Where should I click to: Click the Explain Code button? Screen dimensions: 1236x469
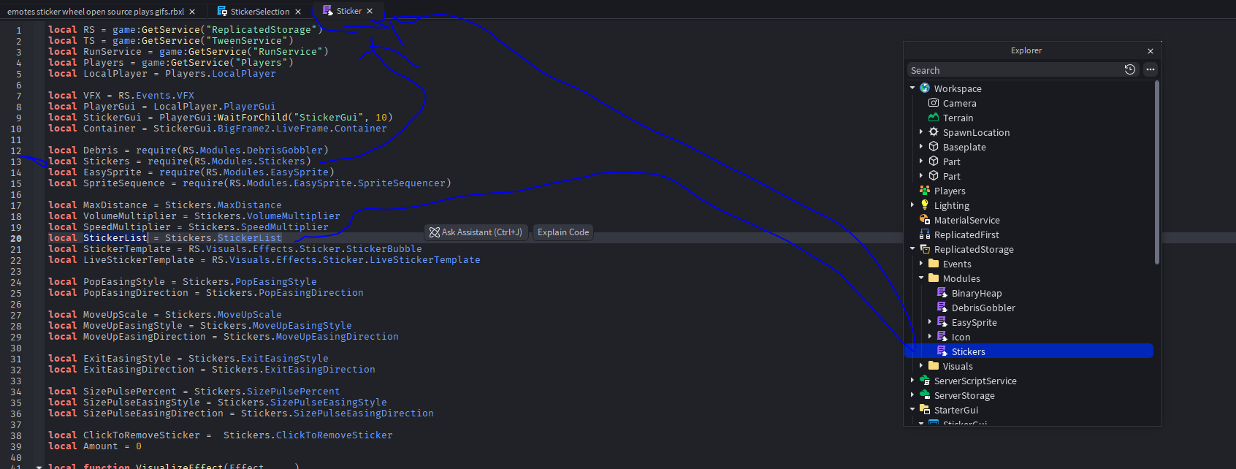tap(563, 232)
